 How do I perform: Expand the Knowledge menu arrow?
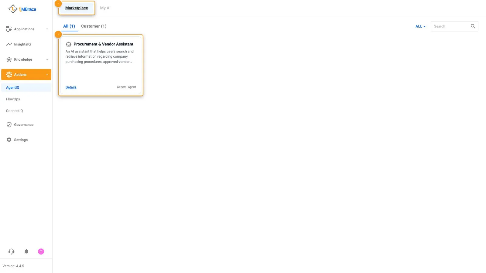pos(47,59)
